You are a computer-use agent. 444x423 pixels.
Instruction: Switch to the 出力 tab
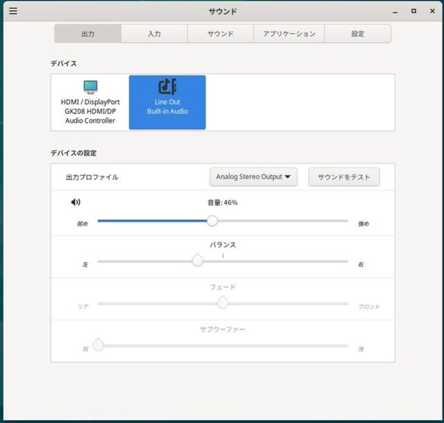(x=88, y=34)
